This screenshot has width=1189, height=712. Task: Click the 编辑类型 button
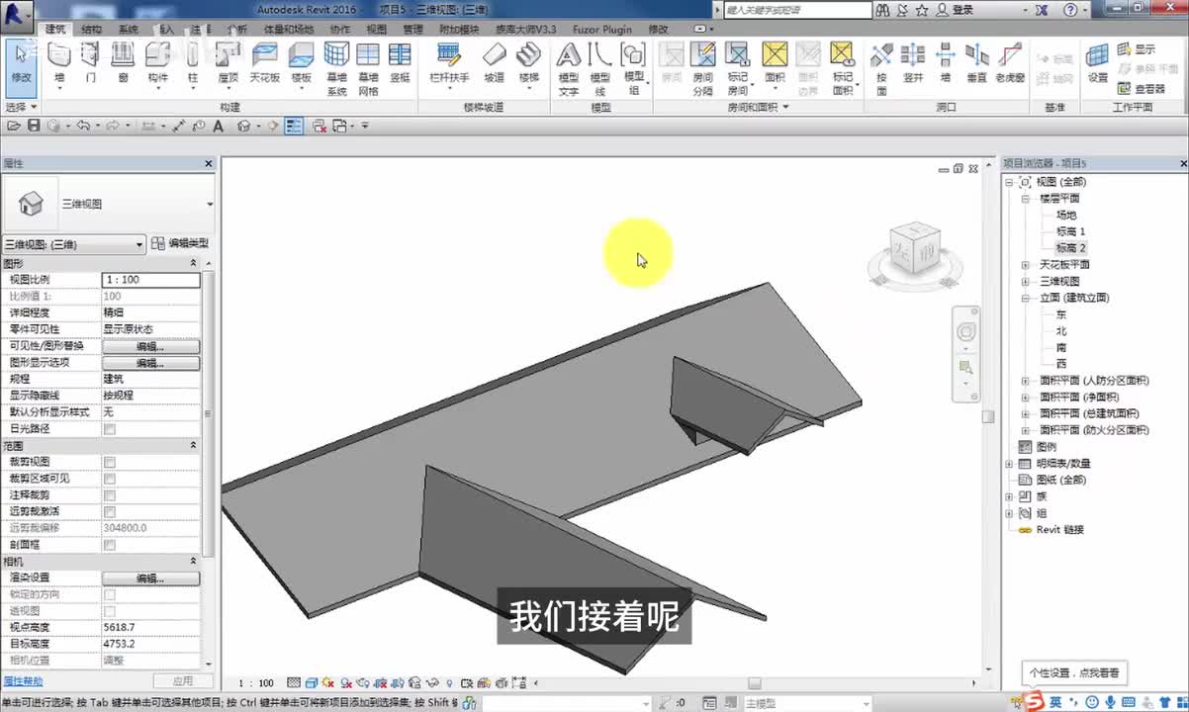point(180,243)
